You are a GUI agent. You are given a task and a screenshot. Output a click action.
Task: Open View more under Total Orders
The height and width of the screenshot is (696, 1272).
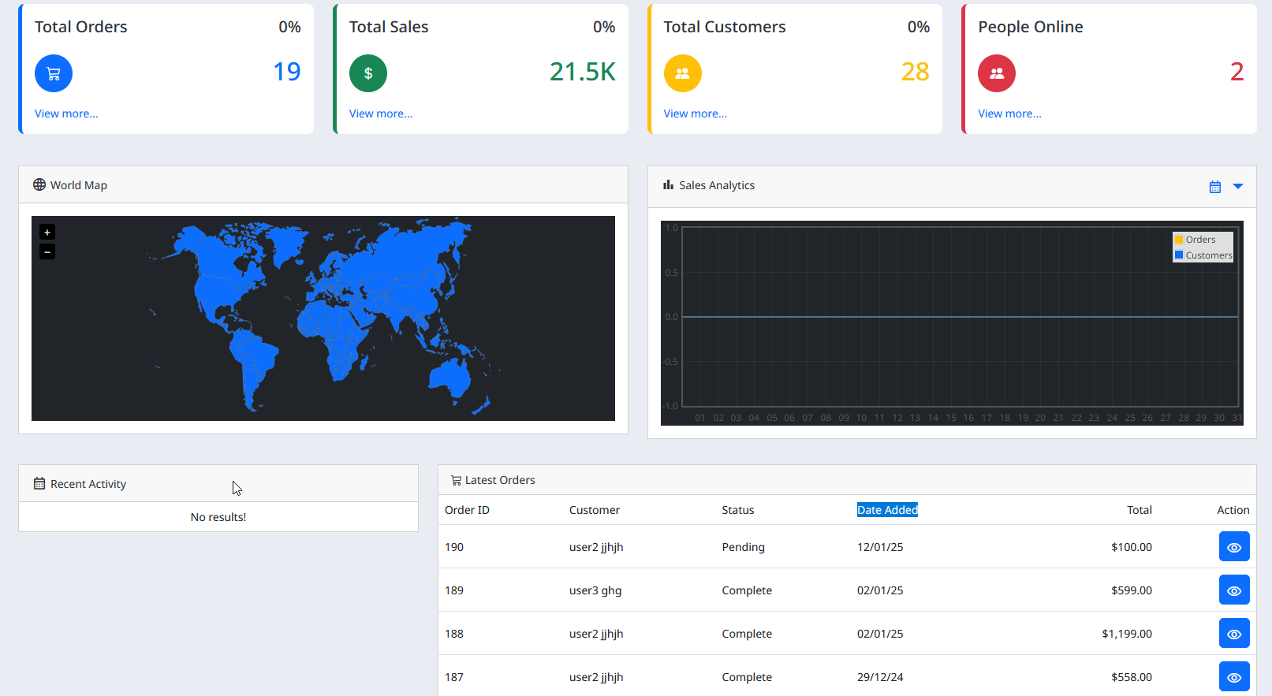point(66,114)
